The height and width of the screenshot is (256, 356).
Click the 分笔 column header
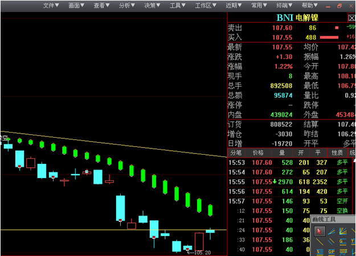point(236,153)
